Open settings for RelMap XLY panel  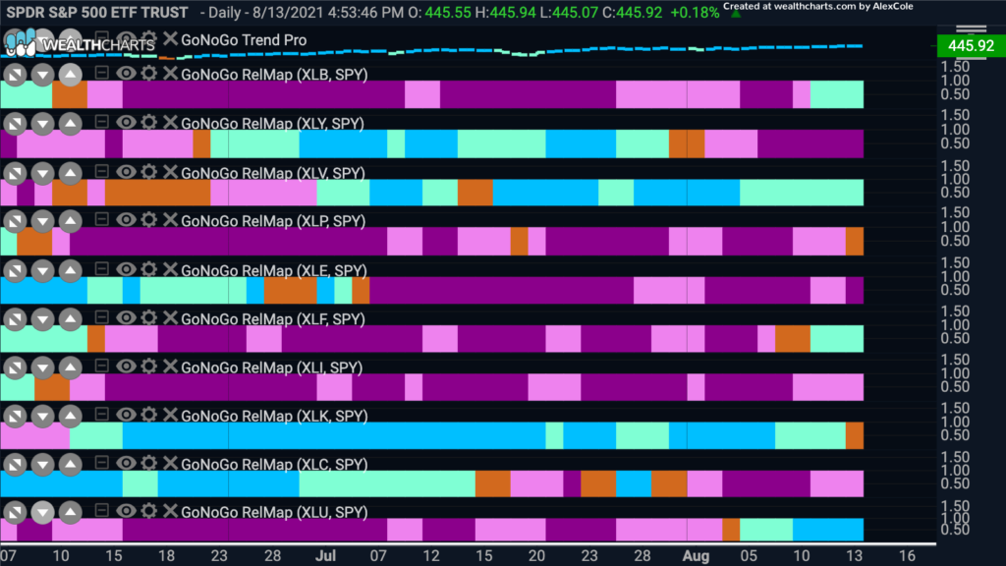[149, 122]
